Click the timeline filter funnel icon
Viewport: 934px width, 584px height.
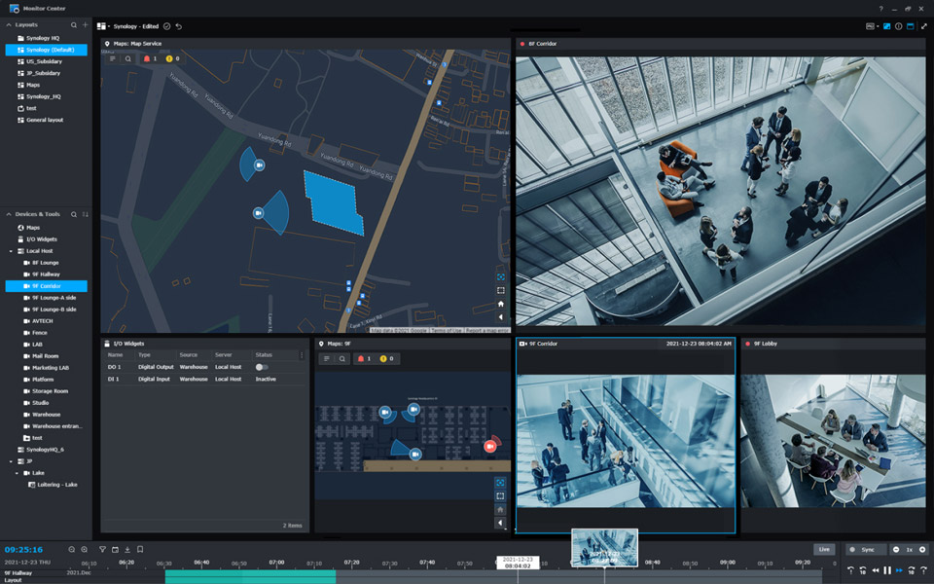pyautogui.click(x=103, y=550)
